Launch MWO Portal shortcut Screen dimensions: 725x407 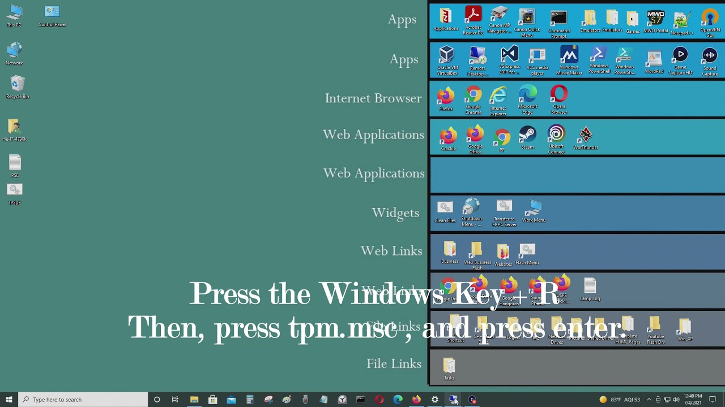click(x=655, y=21)
